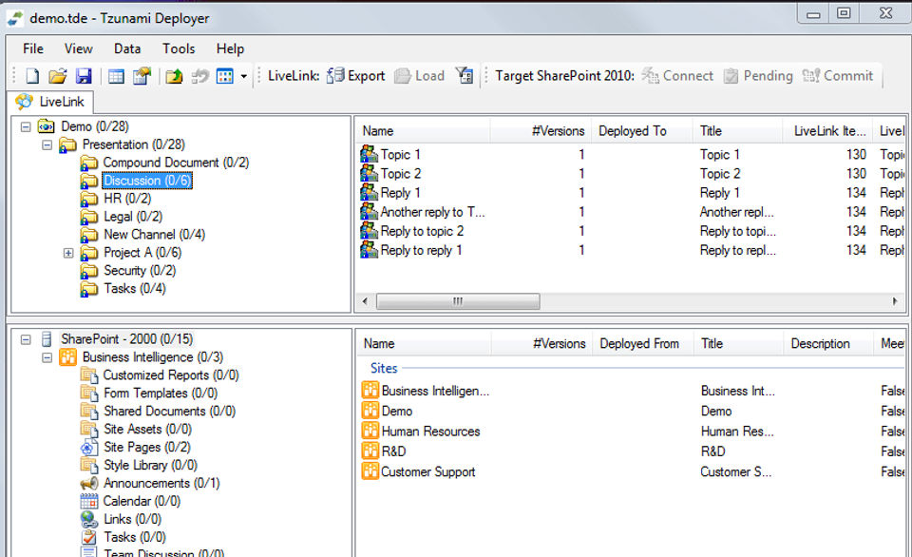The image size is (912, 557).
Task: Sort by Deployed From column header
Action: point(643,343)
